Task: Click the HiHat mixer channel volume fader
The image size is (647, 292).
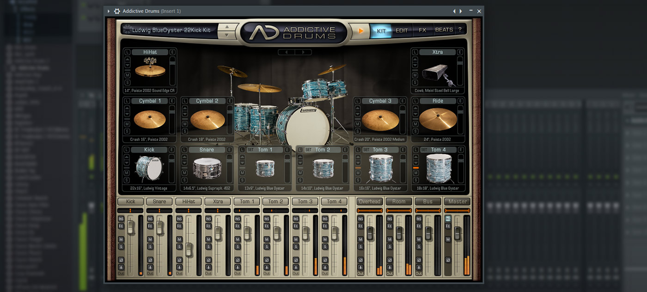Action: [x=189, y=250]
